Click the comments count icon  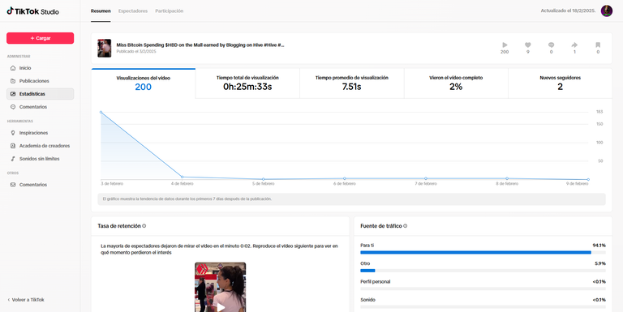(551, 45)
